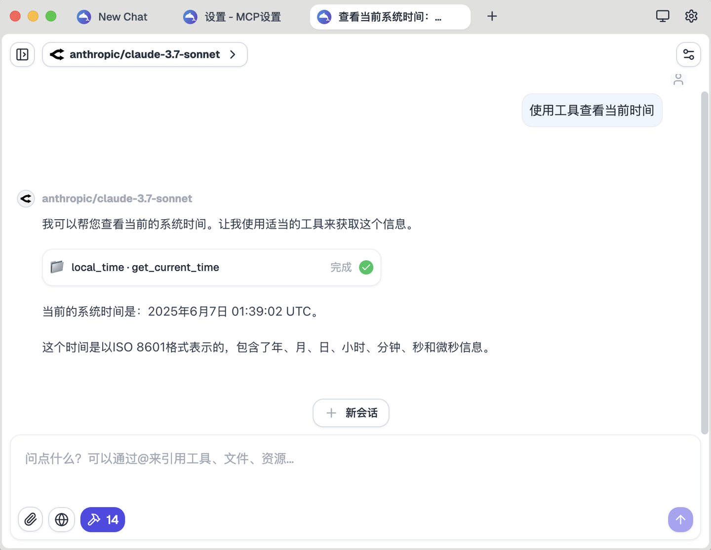Viewport: 711px width, 550px height.
Task: Click the folder icon on tool call card
Action: pos(57,267)
